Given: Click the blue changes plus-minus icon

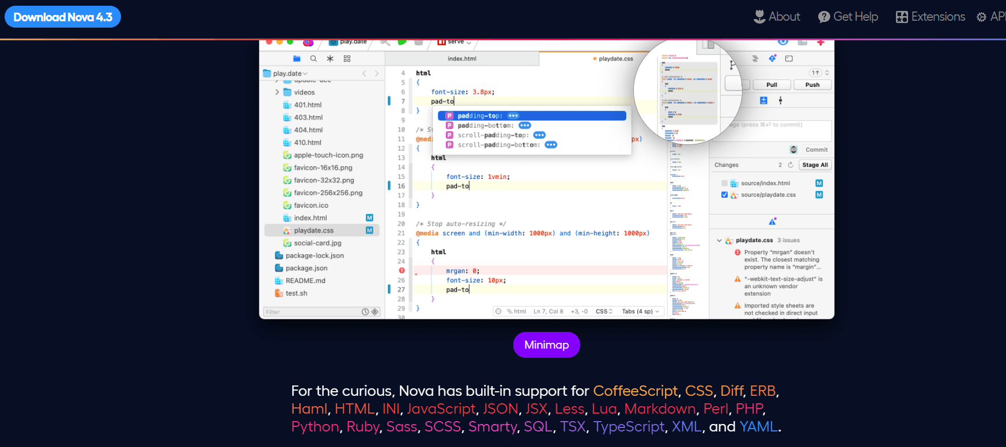Looking at the screenshot, I should [763, 101].
